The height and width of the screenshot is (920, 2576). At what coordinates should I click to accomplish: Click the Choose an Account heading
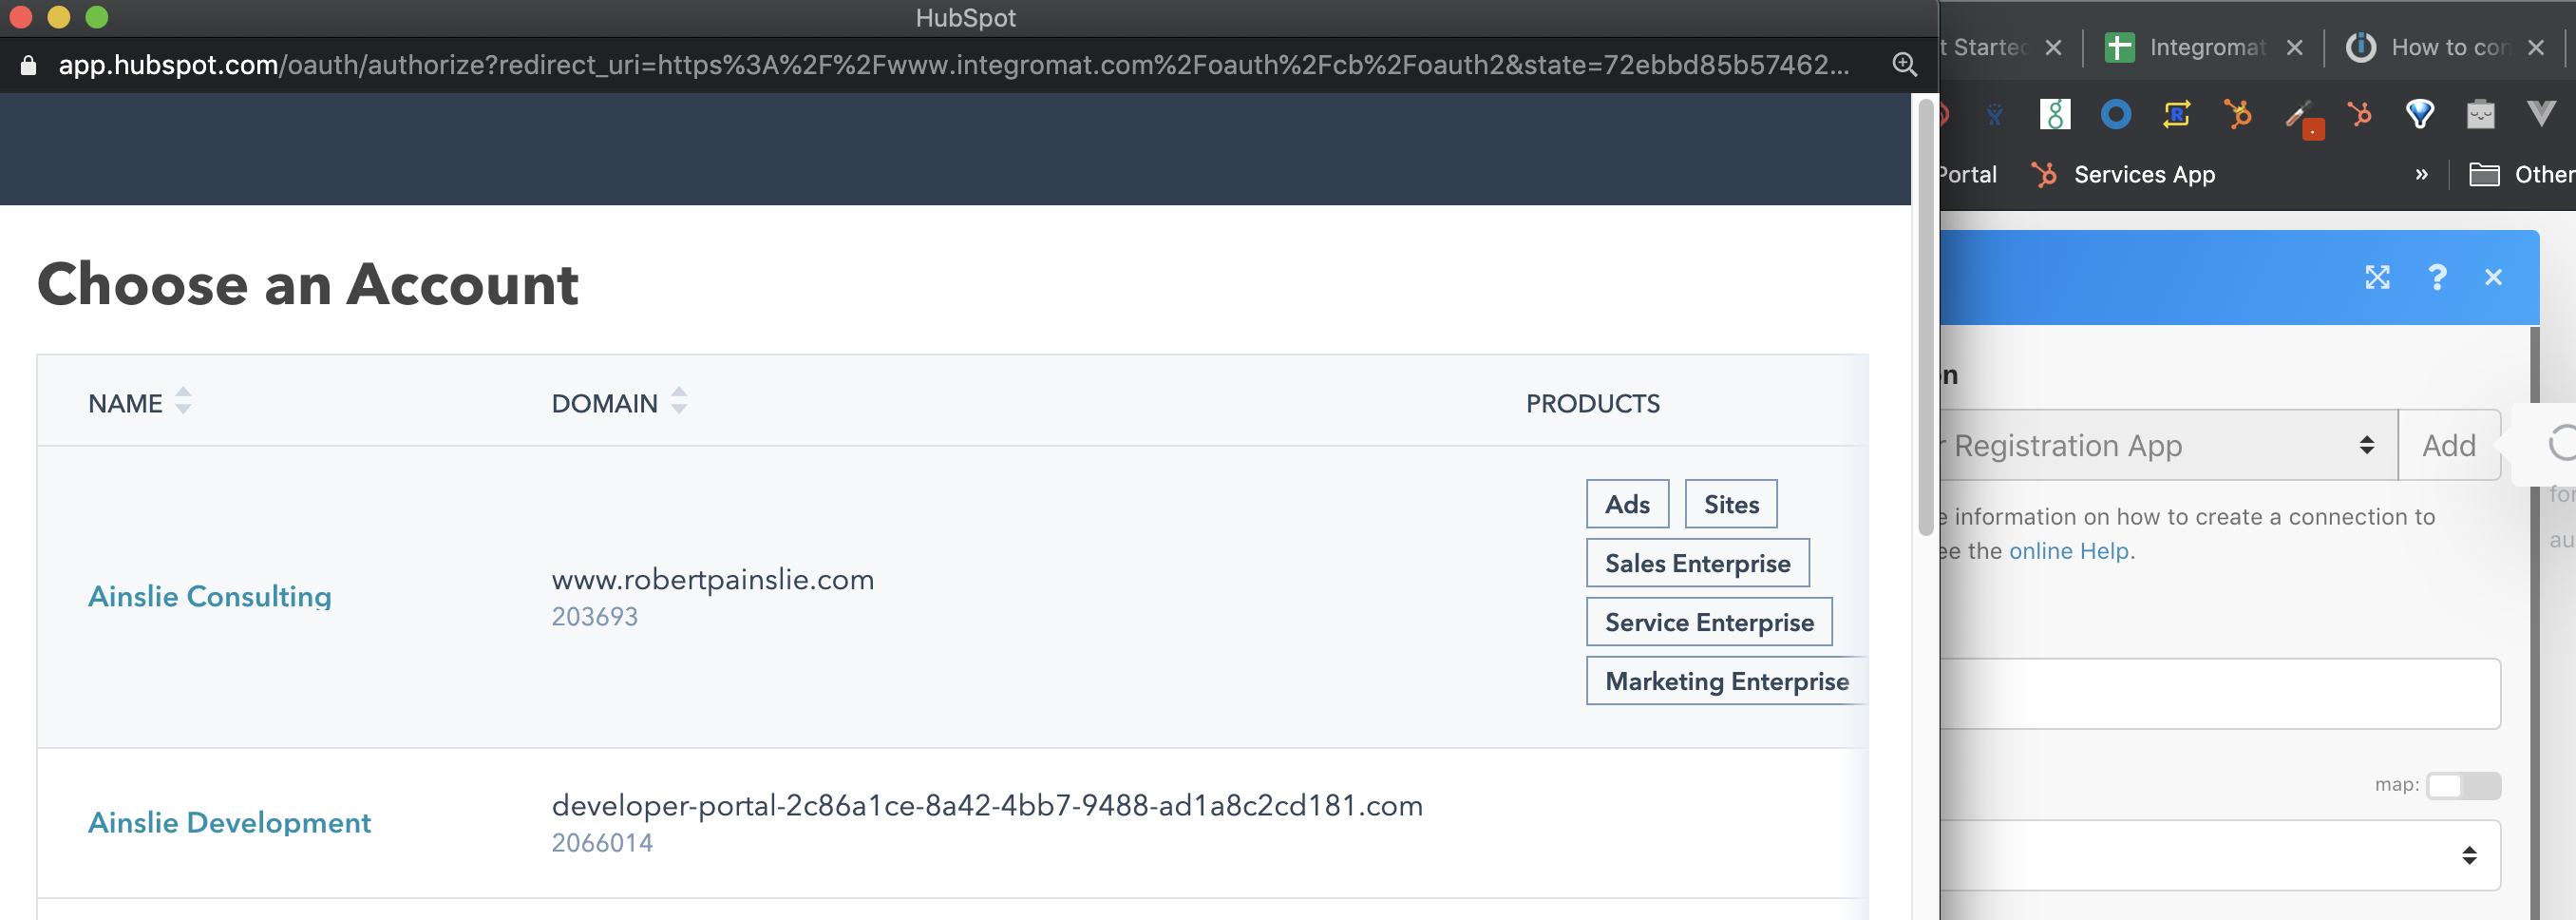pyautogui.click(x=308, y=284)
